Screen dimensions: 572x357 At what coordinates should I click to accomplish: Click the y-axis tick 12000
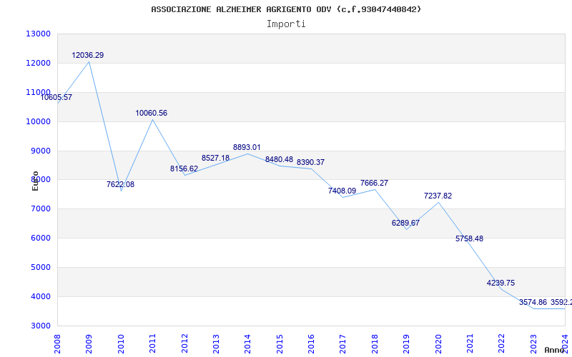[38, 63]
